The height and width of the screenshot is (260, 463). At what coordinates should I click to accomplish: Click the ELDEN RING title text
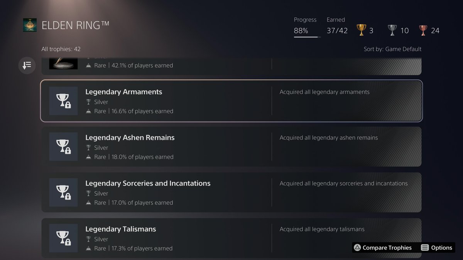pos(75,25)
